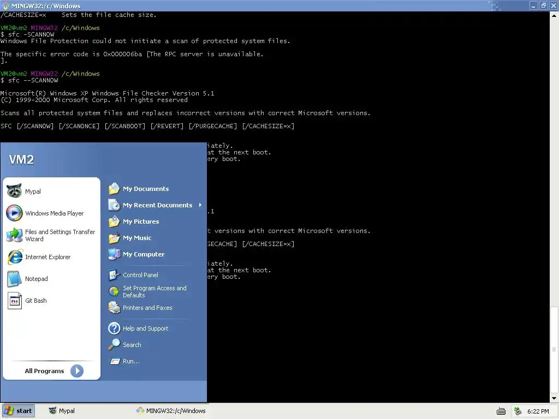This screenshot has height=419, width=559.
Task: Open Set Program Access and Defaults
Action: [147, 291]
